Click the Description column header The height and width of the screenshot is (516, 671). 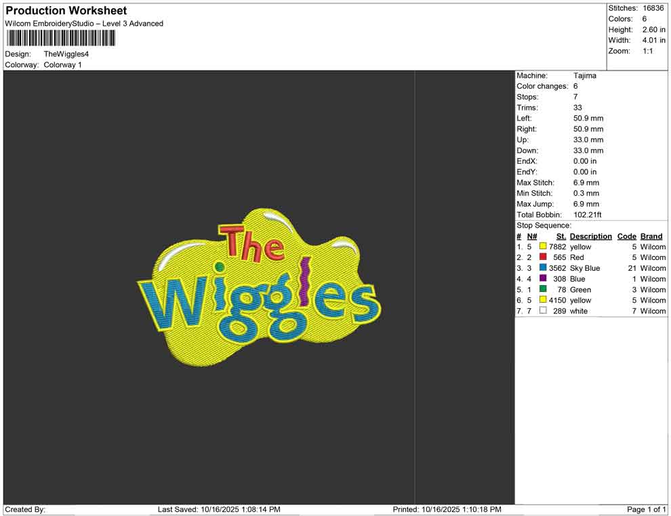coord(590,236)
